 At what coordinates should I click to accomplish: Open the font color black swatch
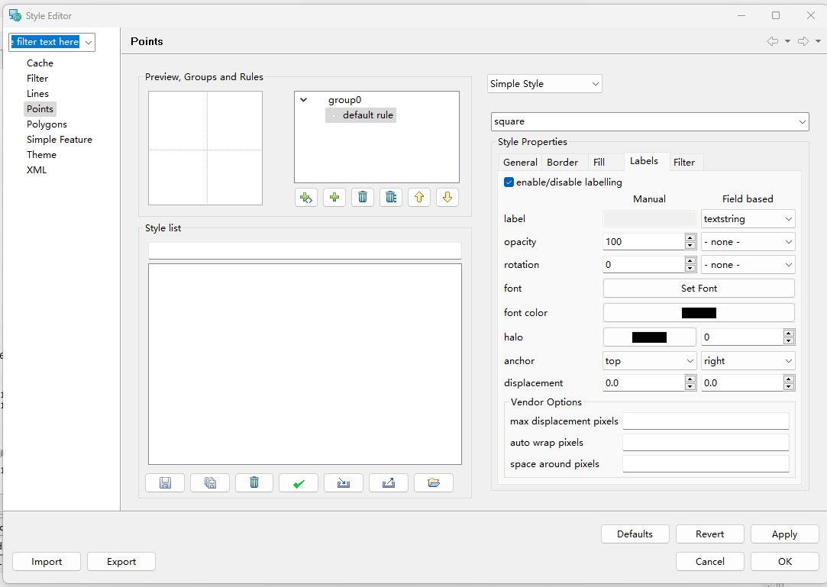tap(699, 313)
